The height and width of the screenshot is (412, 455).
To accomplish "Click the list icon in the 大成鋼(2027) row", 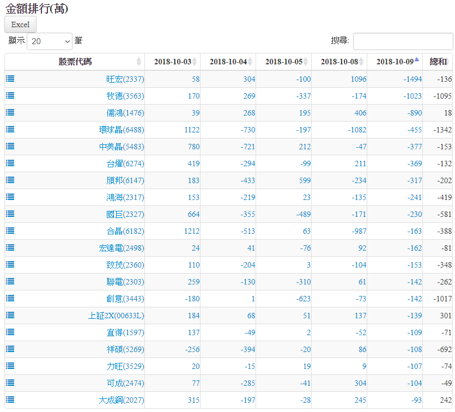I will click(x=10, y=399).
